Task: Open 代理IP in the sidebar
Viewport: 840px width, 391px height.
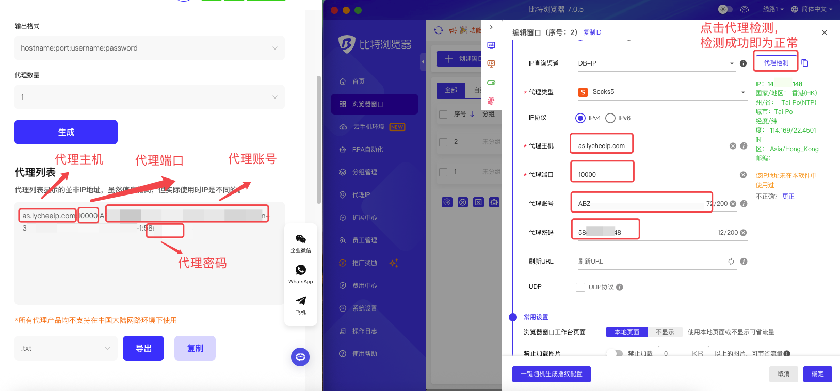Action: pyautogui.click(x=375, y=195)
